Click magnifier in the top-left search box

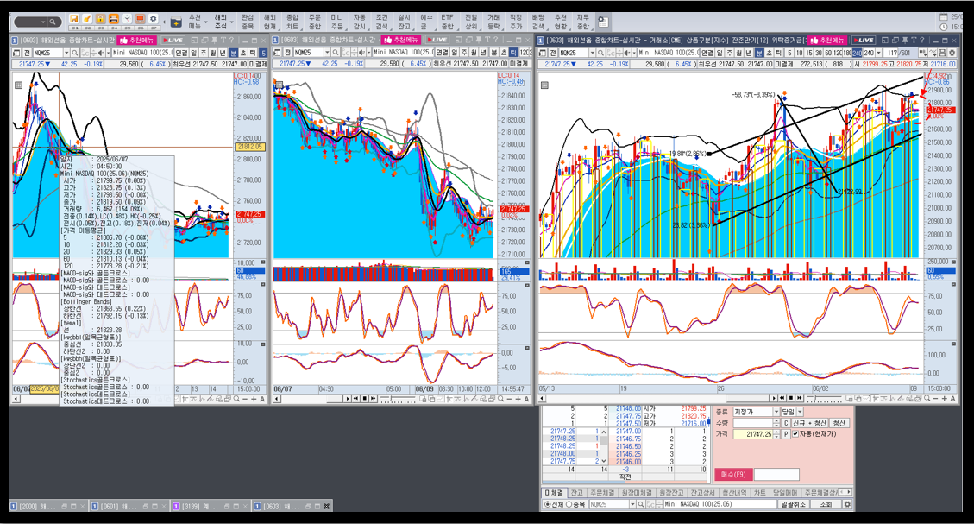pos(52,22)
